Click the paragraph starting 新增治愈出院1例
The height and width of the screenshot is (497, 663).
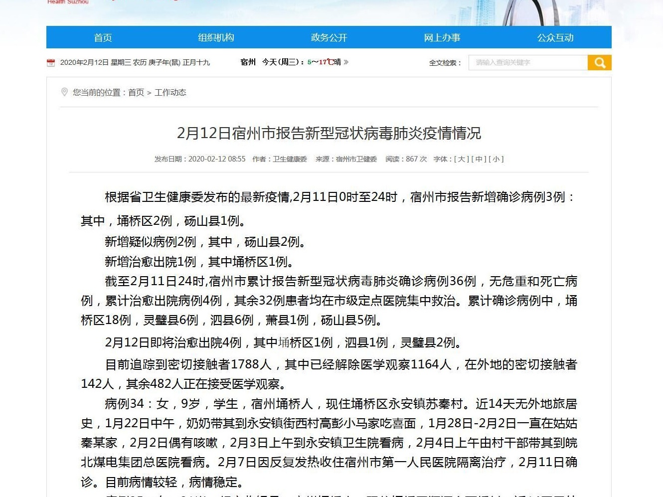click(x=199, y=262)
